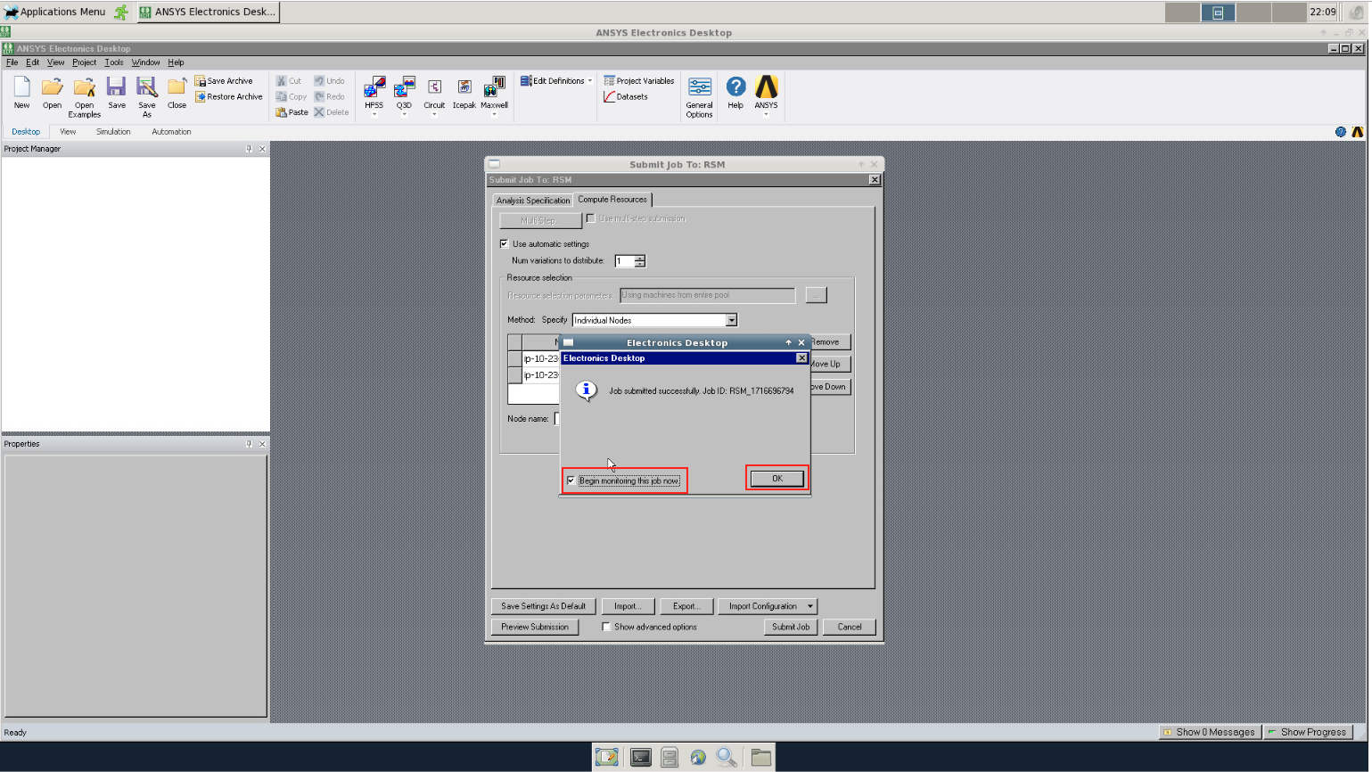Open the Project menu
1372x772 pixels.
[x=85, y=63]
